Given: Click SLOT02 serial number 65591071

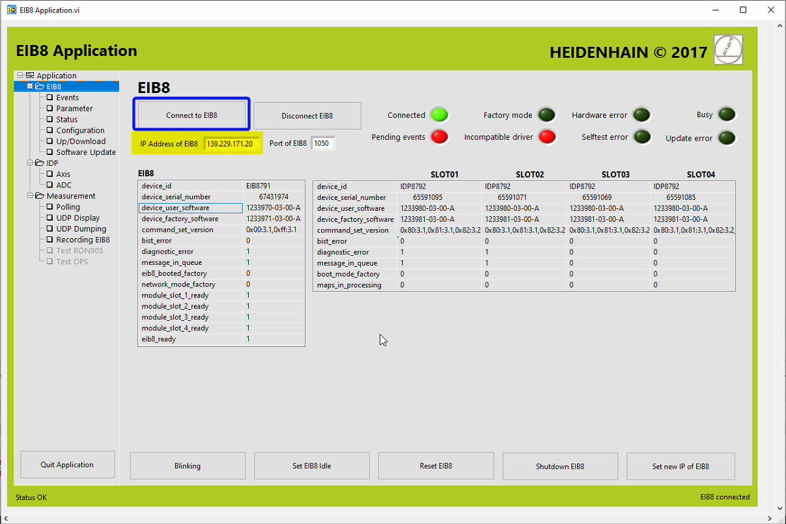Looking at the screenshot, I should pyautogui.click(x=512, y=197).
